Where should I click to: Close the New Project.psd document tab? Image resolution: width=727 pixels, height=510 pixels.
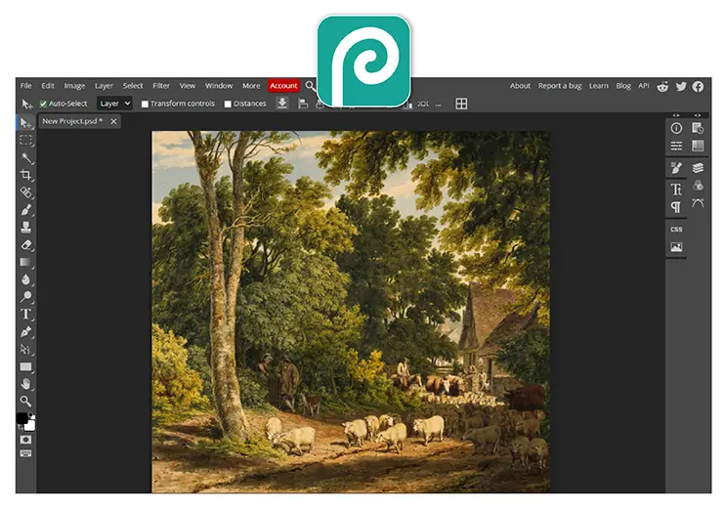coord(113,121)
